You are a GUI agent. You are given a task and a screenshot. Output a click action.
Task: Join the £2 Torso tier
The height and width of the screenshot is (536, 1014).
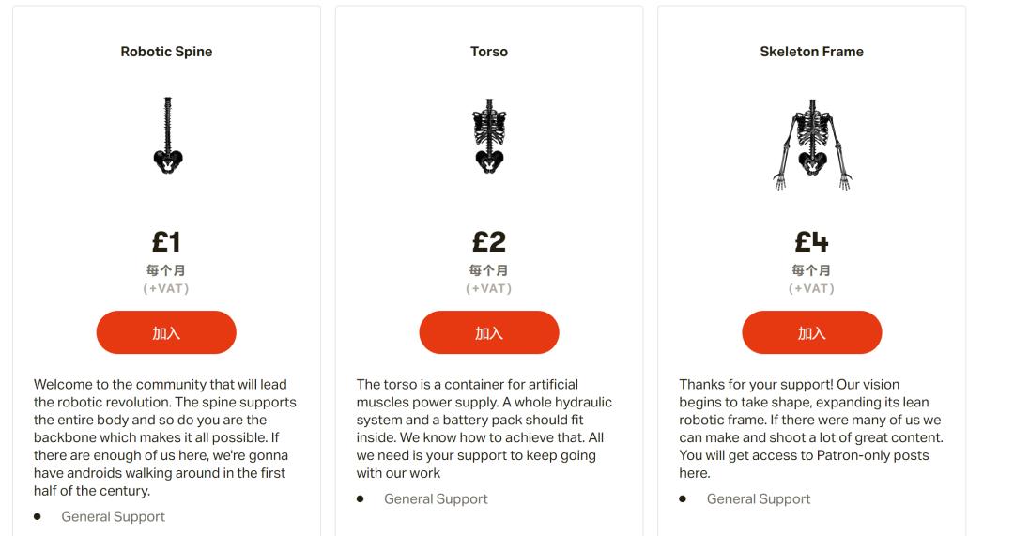coord(489,332)
